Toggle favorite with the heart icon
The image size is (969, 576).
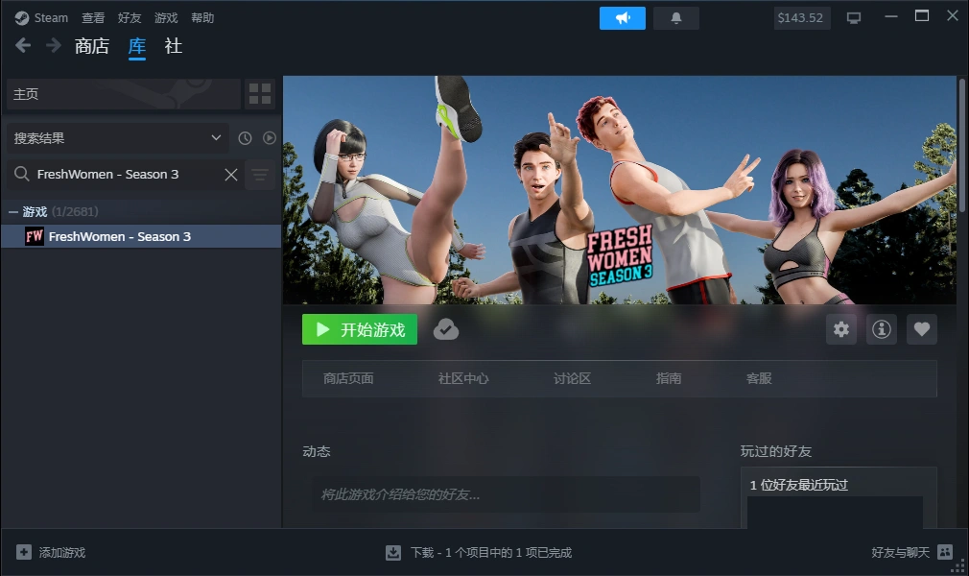pyautogui.click(x=922, y=329)
